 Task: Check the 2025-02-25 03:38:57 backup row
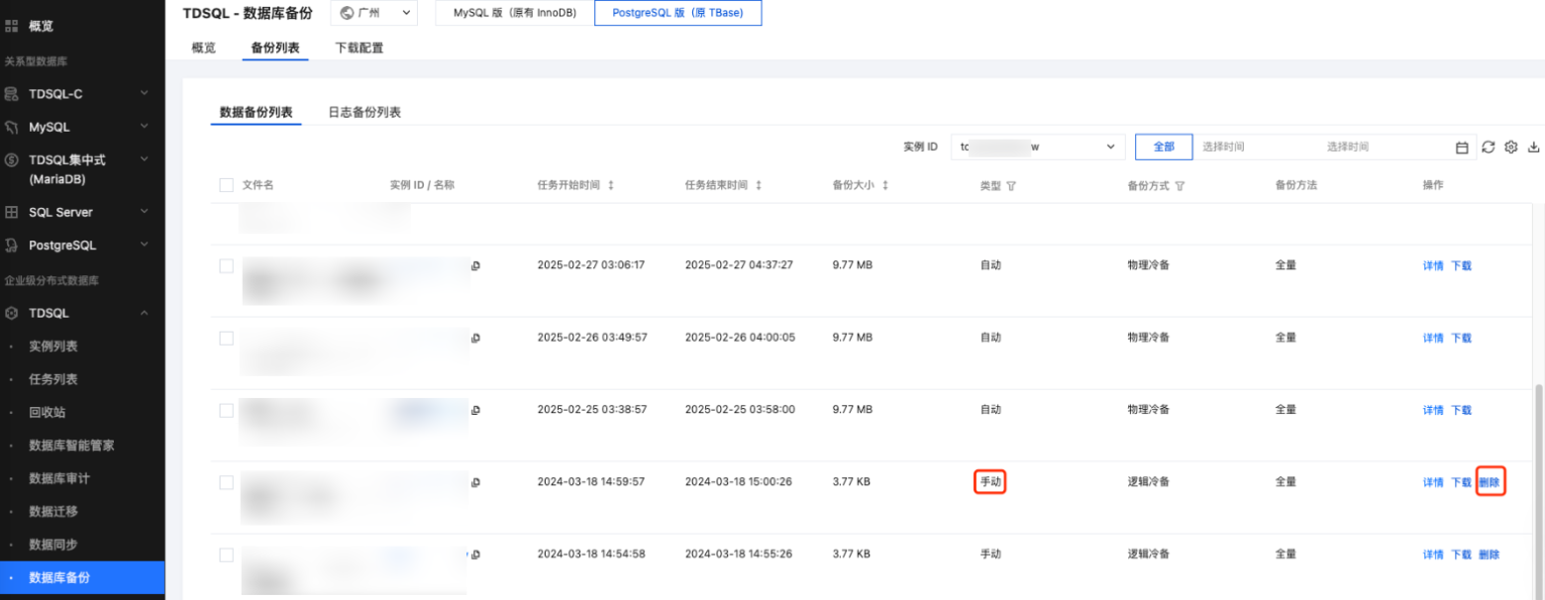coord(226,410)
